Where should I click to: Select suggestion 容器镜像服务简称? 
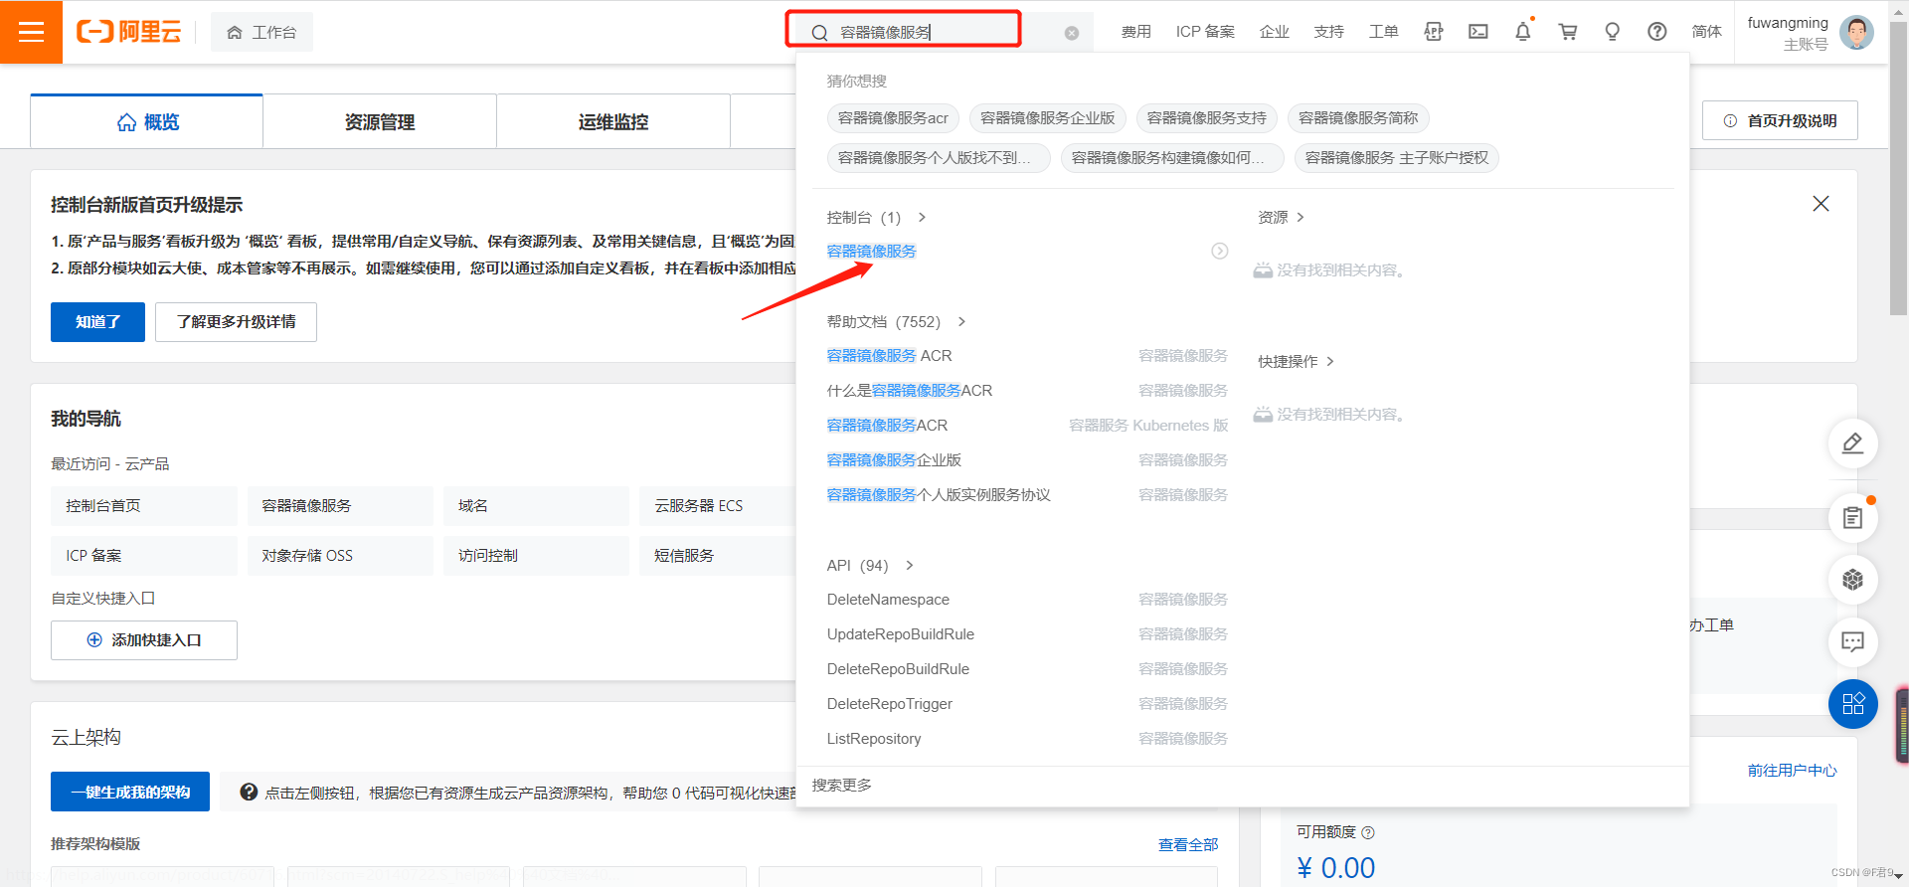1358,118
